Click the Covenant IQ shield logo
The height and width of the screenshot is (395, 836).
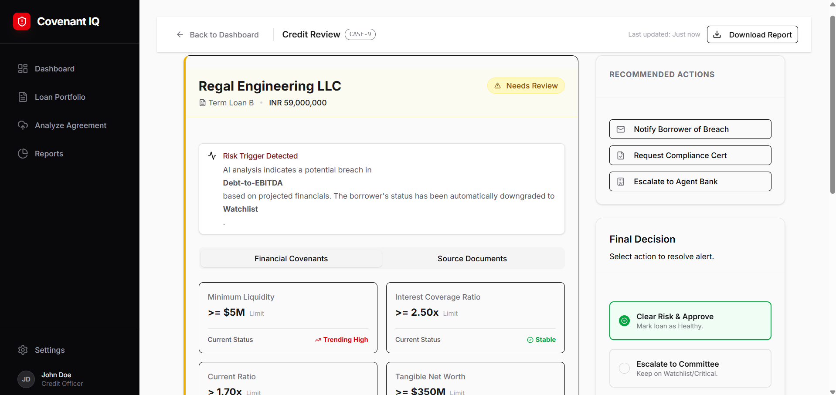(22, 21)
